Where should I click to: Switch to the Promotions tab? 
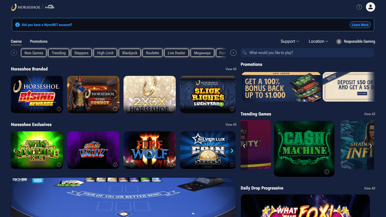point(39,41)
